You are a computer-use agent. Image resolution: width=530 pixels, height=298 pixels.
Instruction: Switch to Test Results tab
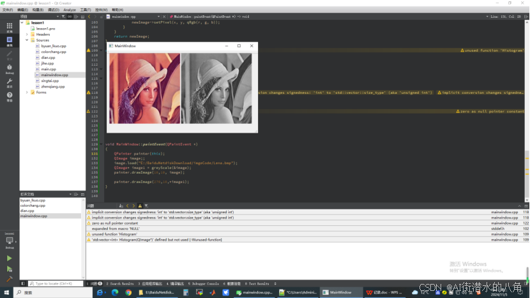[x=257, y=283]
